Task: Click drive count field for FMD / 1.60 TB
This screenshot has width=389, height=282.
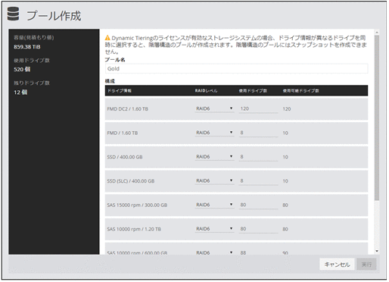Action: pos(258,133)
